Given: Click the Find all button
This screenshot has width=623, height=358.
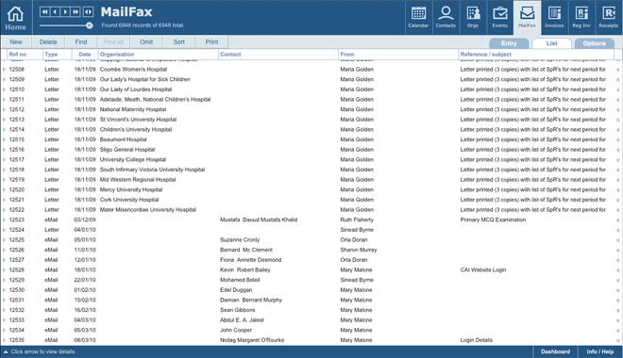Looking at the screenshot, I should 113,42.
